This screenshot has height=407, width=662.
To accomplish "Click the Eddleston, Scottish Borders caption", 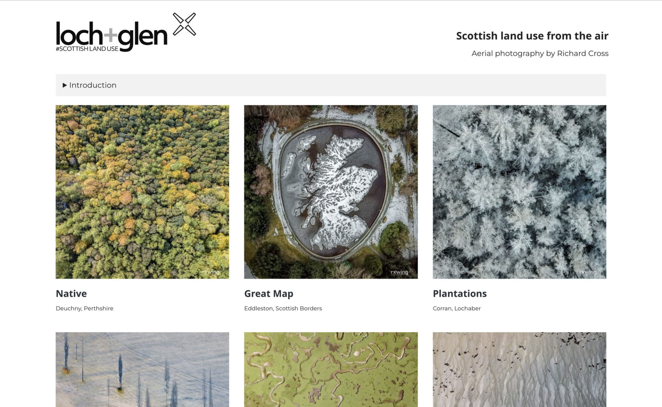I will pos(283,308).
